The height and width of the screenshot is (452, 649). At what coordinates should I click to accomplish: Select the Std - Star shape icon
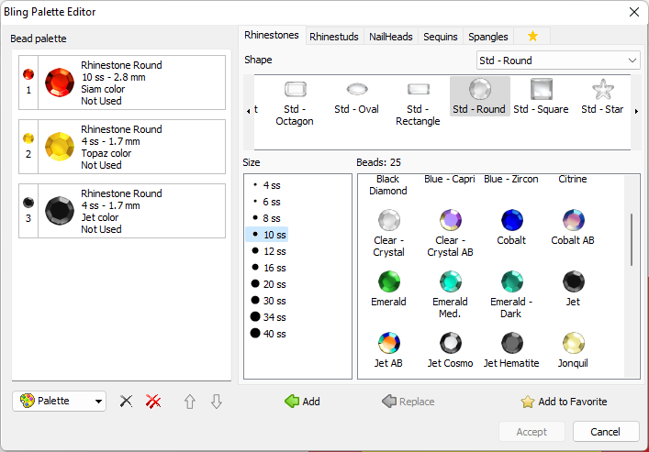(x=603, y=90)
